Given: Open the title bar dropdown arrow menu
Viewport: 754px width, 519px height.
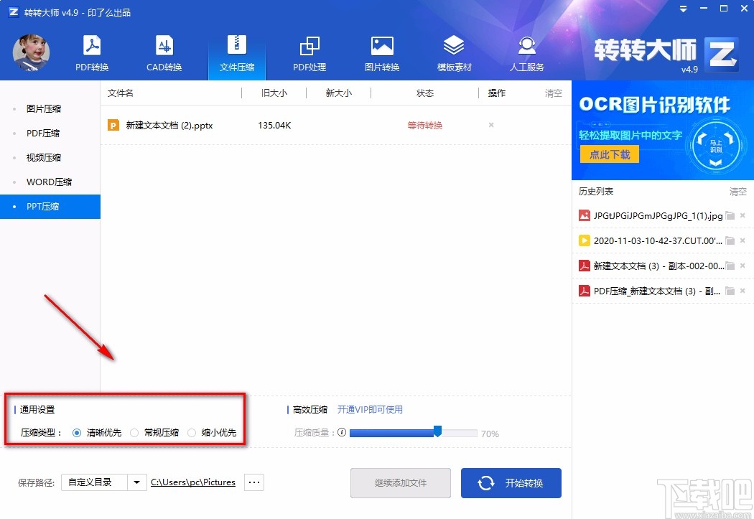Looking at the screenshot, I should tap(682, 9).
